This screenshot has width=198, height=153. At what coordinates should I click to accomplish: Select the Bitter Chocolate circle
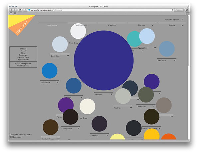coord(151,117)
